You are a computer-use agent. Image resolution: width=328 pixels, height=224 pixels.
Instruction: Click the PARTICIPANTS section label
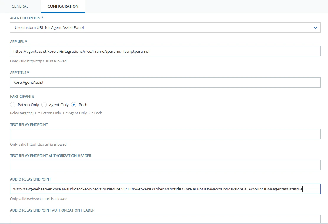pyautogui.click(x=22, y=96)
